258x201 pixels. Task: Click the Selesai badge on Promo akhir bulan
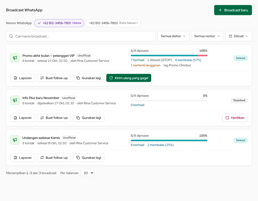click(x=241, y=58)
